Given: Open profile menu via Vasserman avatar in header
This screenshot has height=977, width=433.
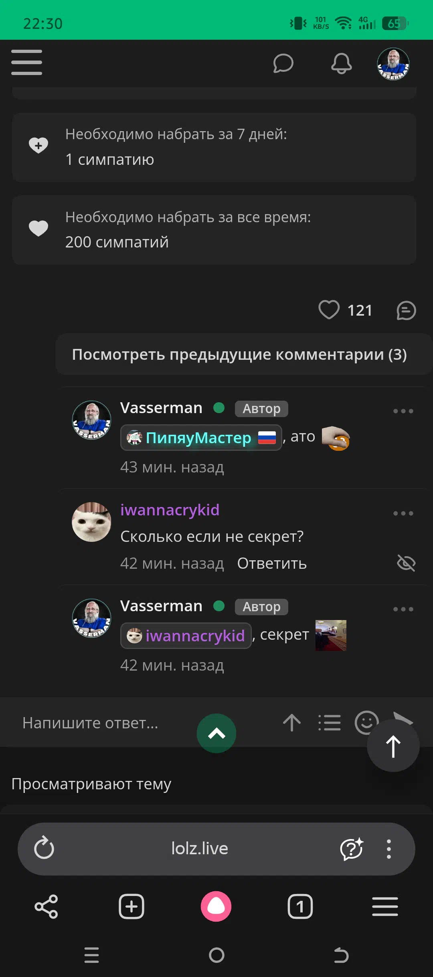Looking at the screenshot, I should [x=393, y=64].
